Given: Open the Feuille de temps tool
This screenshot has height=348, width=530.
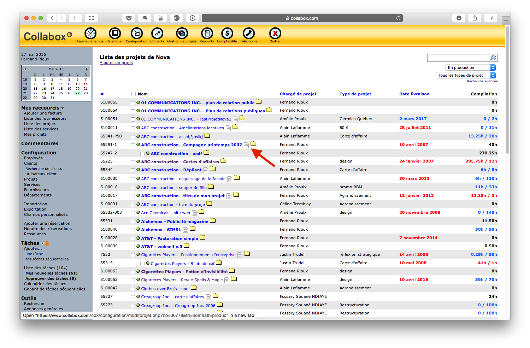Looking at the screenshot, I should pos(90,33).
